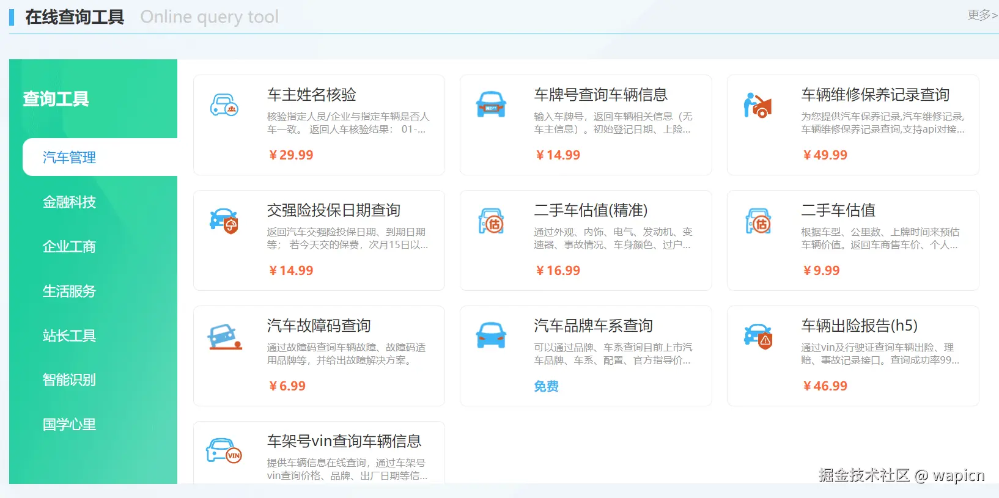Switch to the 金融科技 category
This screenshot has width=999, height=498.
(x=69, y=202)
